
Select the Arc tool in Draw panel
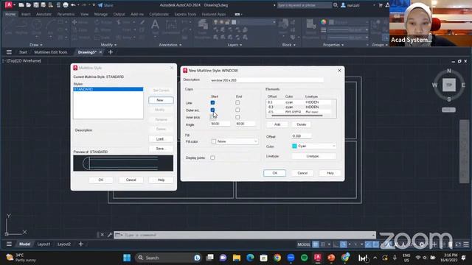coord(50,27)
